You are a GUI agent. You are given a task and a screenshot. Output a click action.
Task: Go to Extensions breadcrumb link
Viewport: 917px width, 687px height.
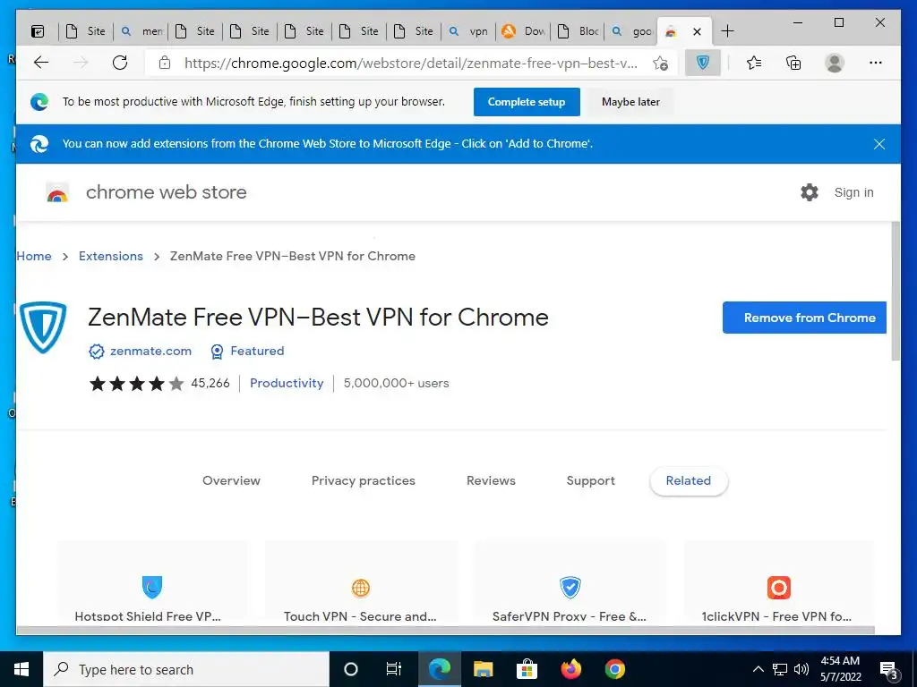[110, 256]
